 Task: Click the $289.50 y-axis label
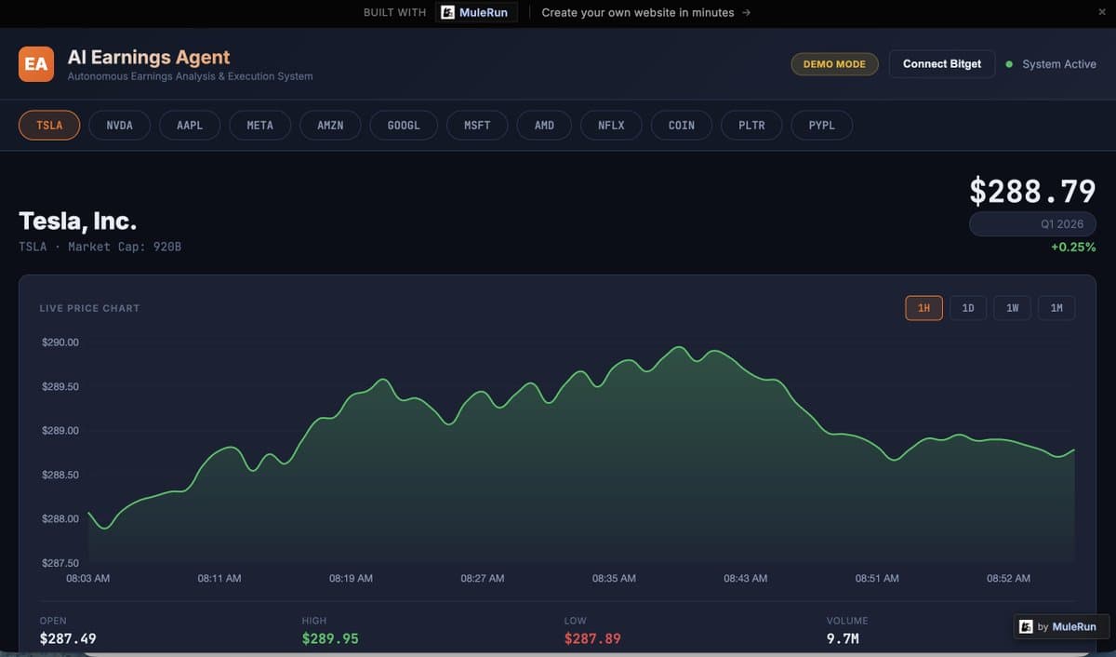coord(60,386)
